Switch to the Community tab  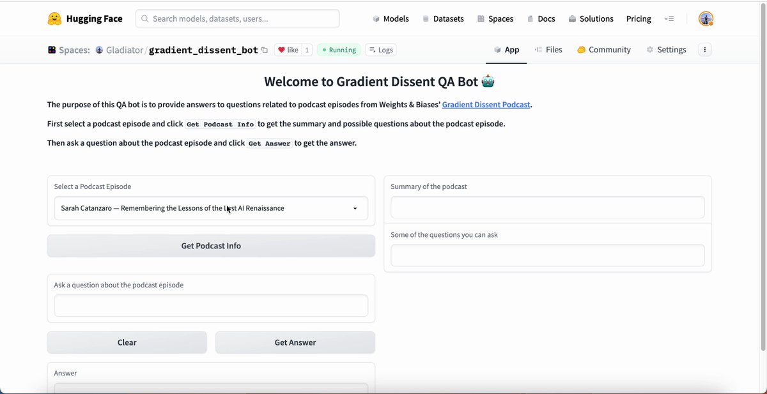(604, 50)
